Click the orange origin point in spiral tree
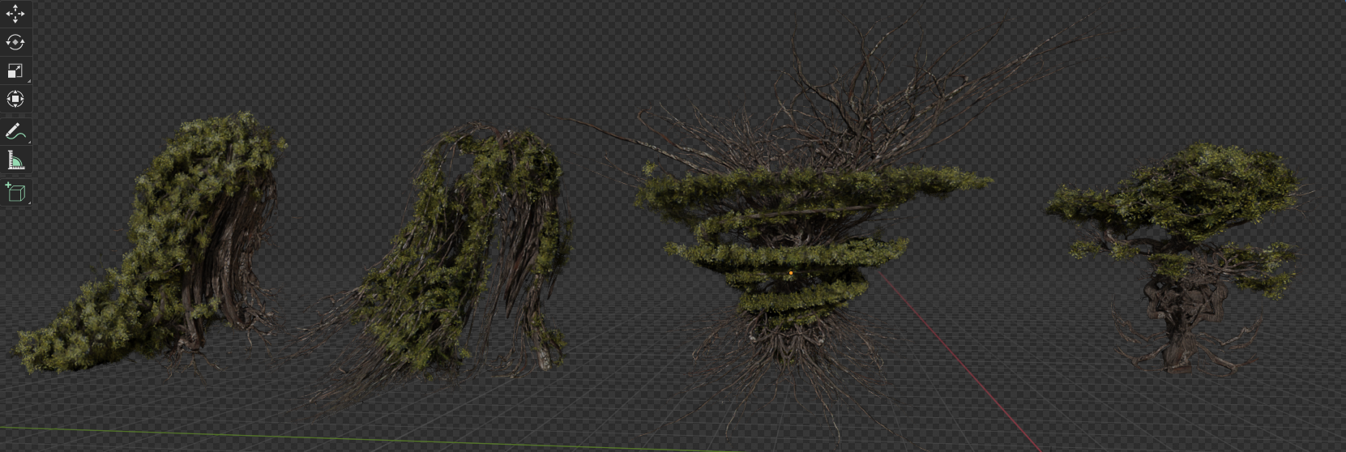1346x452 pixels. (x=791, y=274)
